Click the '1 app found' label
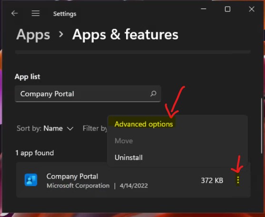This screenshot has height=217, width=265. (x=35, y=153)
